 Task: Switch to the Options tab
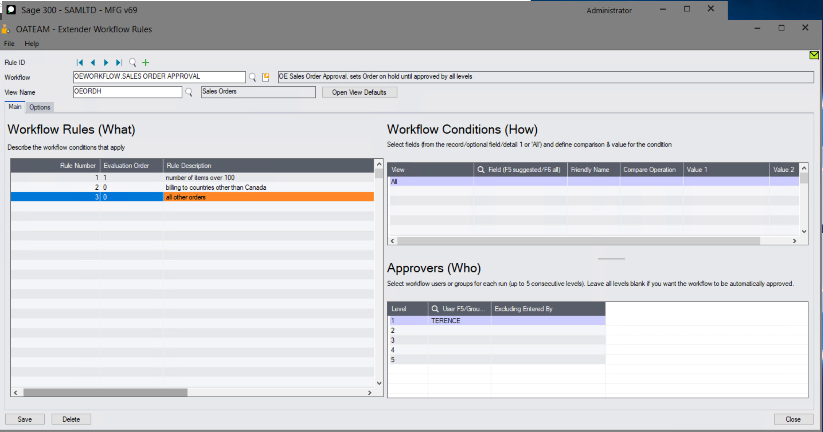pyautogui.click(x=39, y=107)
